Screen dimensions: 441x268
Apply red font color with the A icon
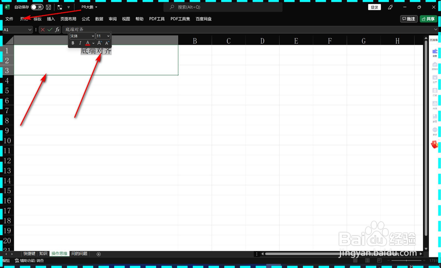88,43
